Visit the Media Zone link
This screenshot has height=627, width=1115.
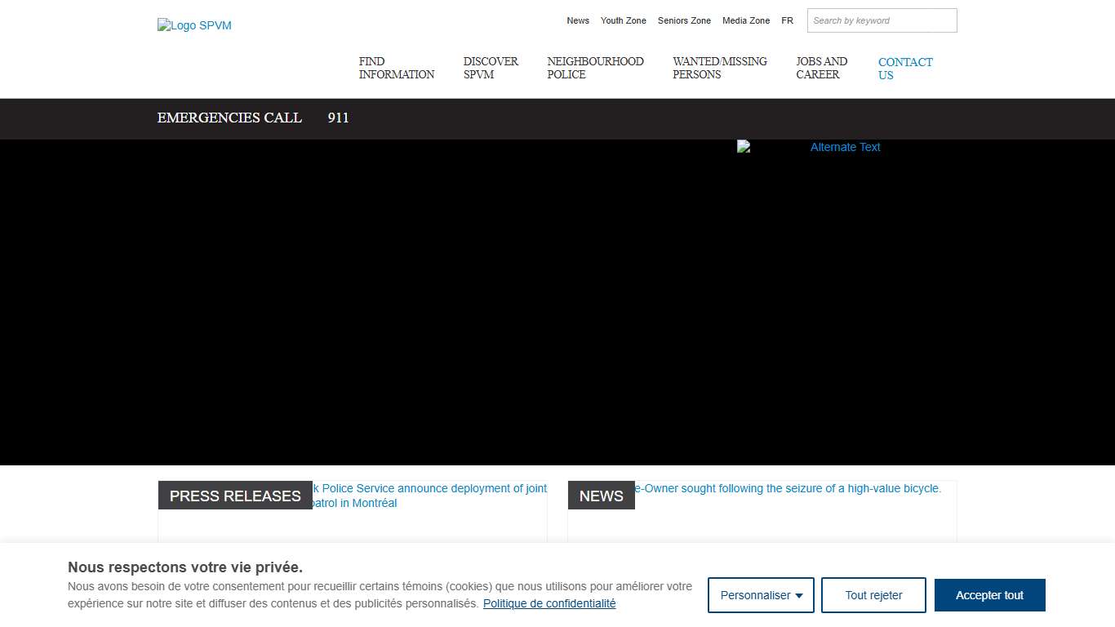pos(745,20)
